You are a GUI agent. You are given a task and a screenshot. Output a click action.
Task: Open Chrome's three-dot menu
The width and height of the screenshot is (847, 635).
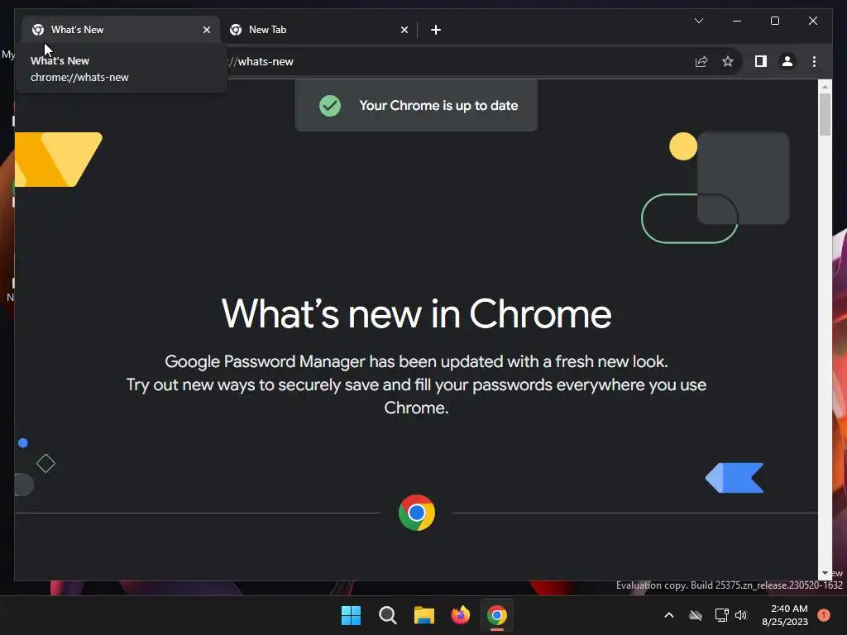click(x=814, y=61)
